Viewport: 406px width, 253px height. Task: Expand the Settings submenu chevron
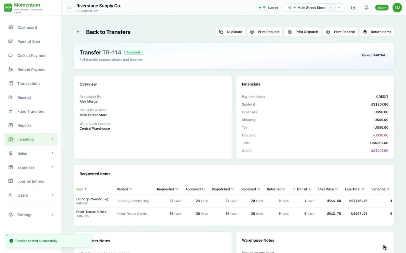point(53,215)
